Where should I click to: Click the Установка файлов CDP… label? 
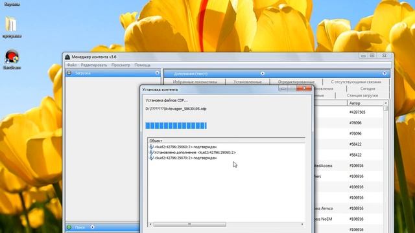(167, 100)
